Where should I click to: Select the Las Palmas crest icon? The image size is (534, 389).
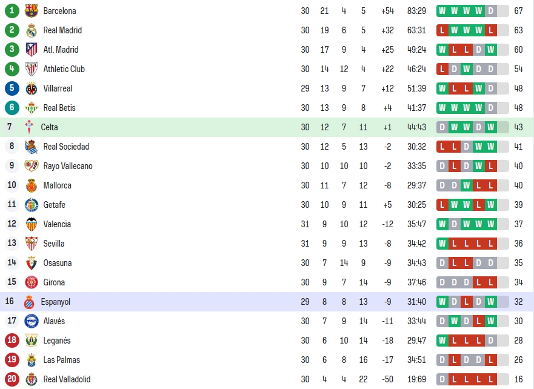coord(32,360)
